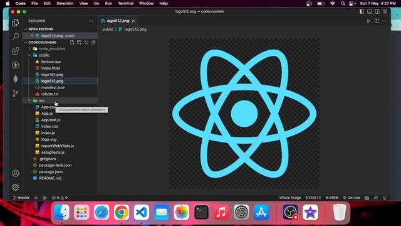Open reportWebVitals.js in the file tree
Viewport: 401px width, 226px height.
(58, 146)
